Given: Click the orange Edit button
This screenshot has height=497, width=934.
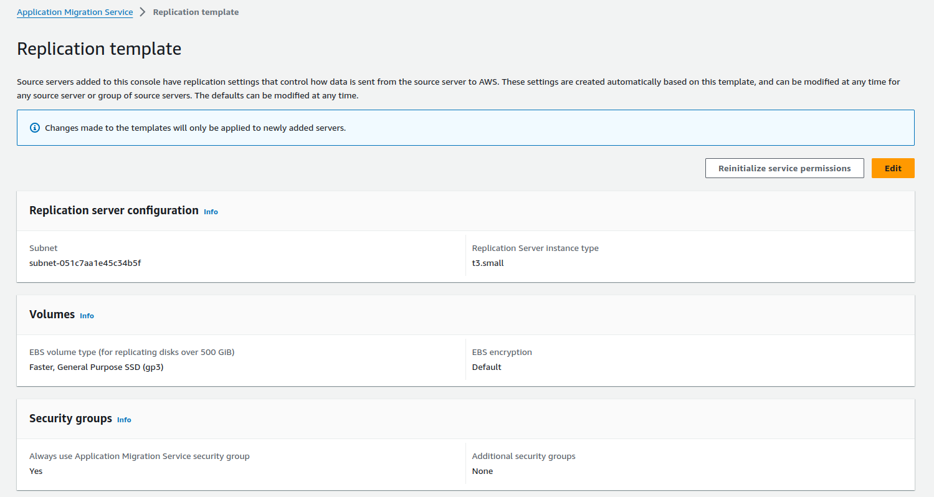Looking at the screenshot, I should coord(893,168).
